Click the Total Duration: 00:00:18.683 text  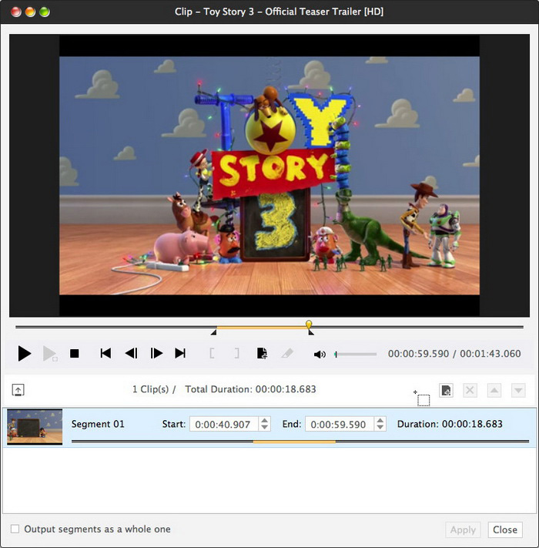point(250,389)
